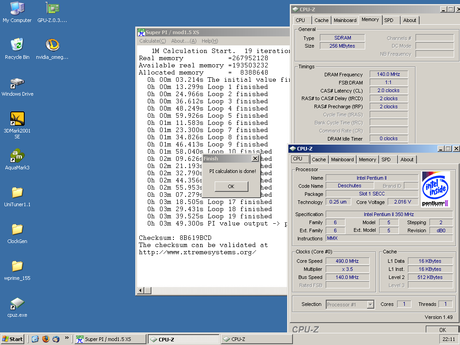460x345 pixels.
Task: Click the Core Voltage 2.016 V field
Action: (x=402, y=202)
